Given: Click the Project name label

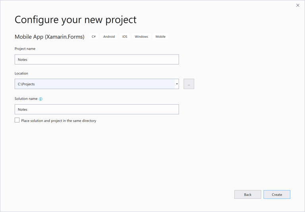Looking at the screenshot, I should (x=25, y=49).
